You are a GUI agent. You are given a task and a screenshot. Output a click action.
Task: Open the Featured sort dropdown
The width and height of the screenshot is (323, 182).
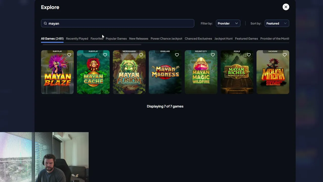[277, 24]
